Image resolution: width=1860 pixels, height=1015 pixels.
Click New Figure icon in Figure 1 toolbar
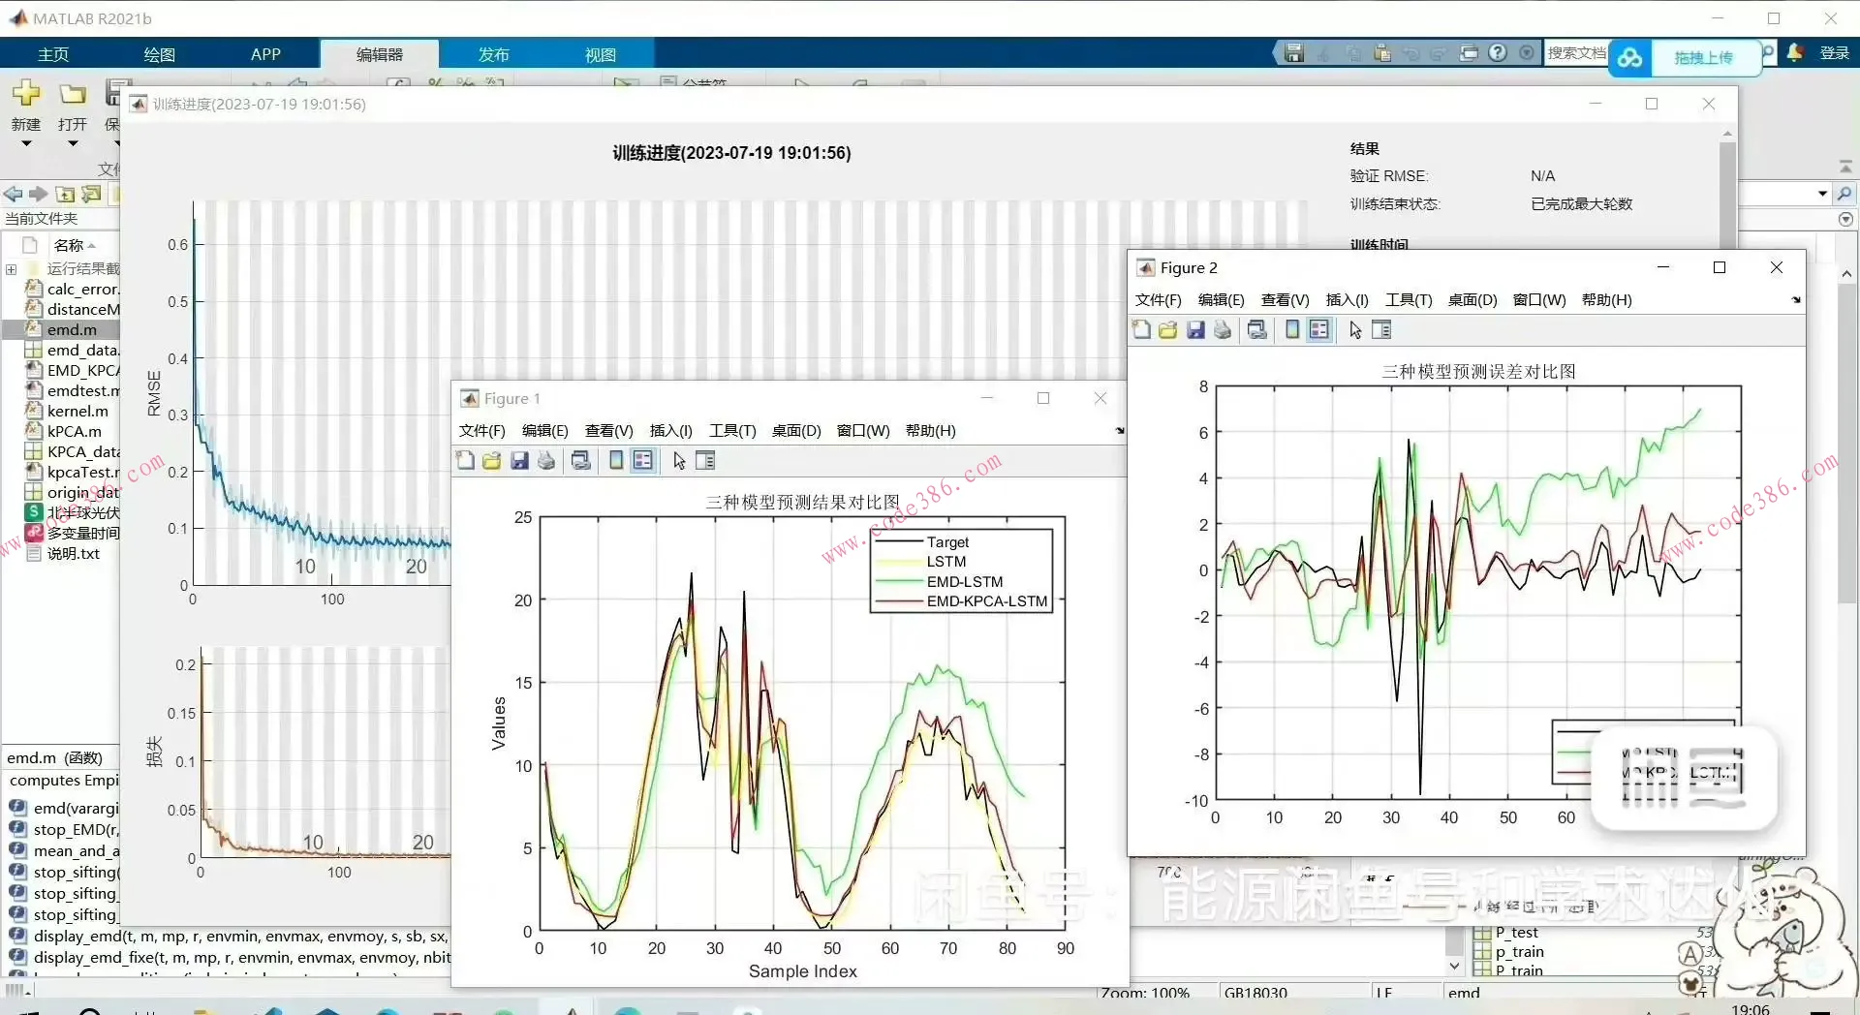465,461
